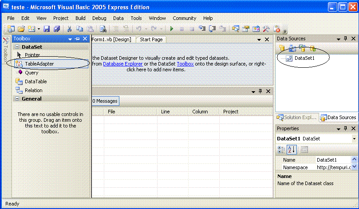
Task: Click the Redo toolbar icon
Action: point(154,29)
